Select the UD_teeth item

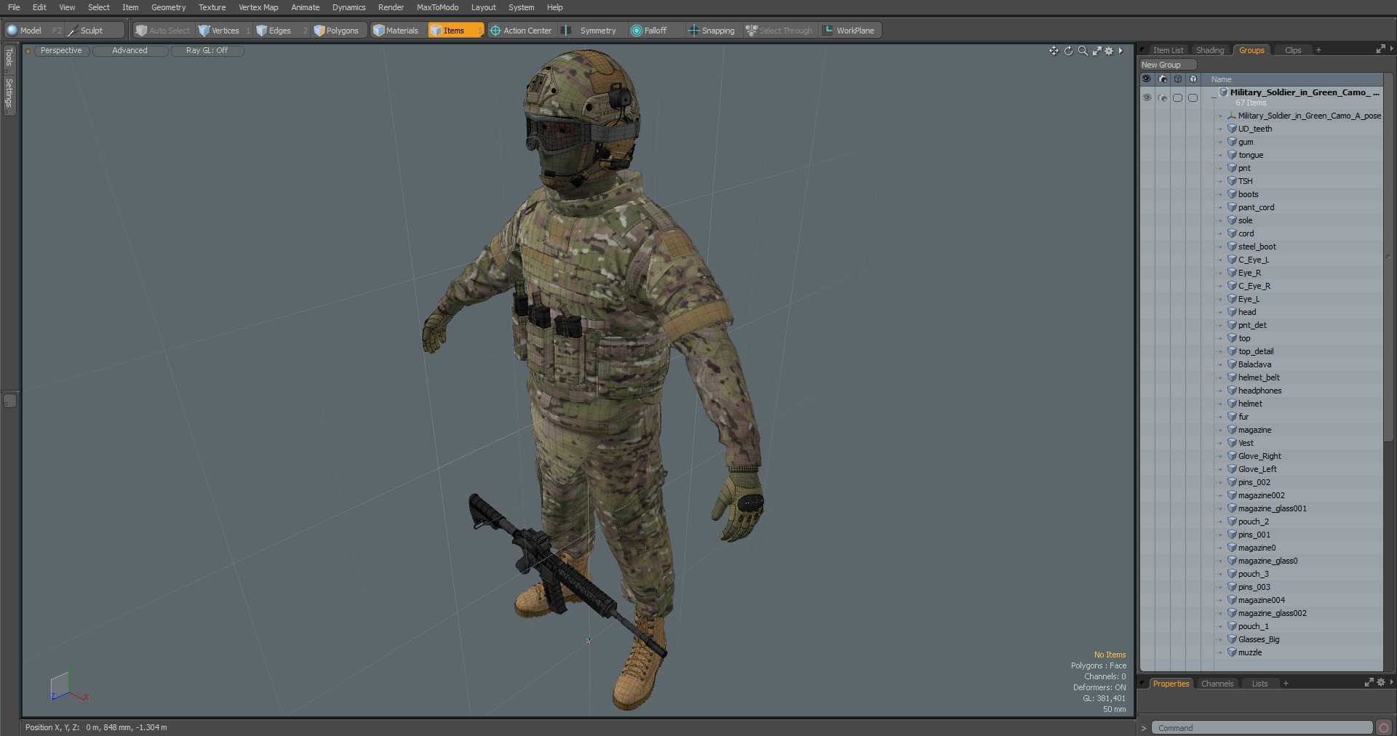[1255, 129]
